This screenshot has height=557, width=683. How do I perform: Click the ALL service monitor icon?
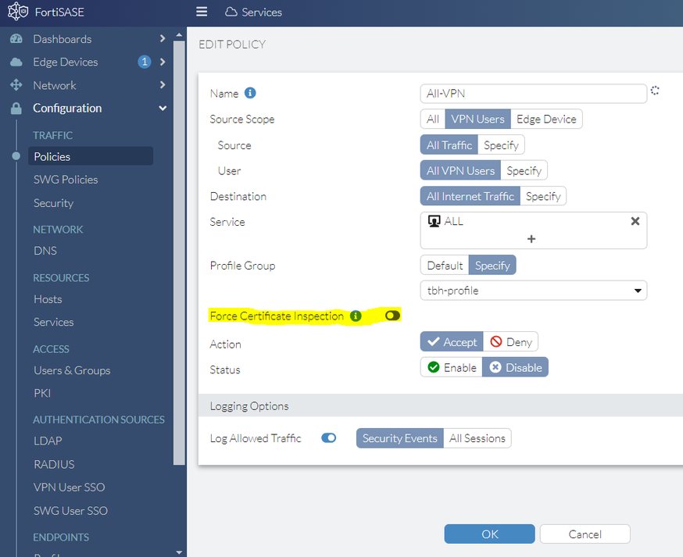click(x=434, y=221)
